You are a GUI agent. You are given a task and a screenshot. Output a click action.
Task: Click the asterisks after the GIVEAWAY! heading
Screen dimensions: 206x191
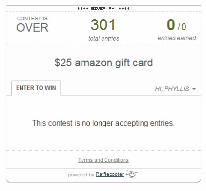(x=124, y=9)
